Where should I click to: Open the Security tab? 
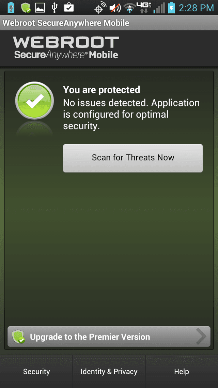(36, 372)
